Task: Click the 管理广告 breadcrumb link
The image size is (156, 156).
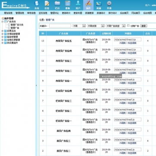Action: coord(50,20)
